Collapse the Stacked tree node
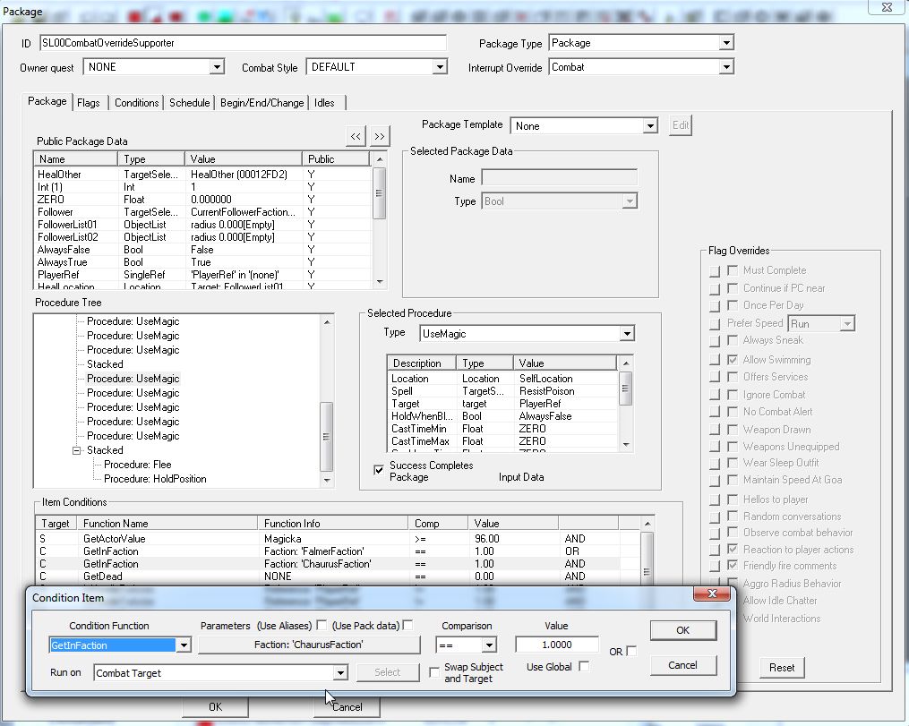The height and width of the screenshot is (726, 909). [x=78, y=450]
